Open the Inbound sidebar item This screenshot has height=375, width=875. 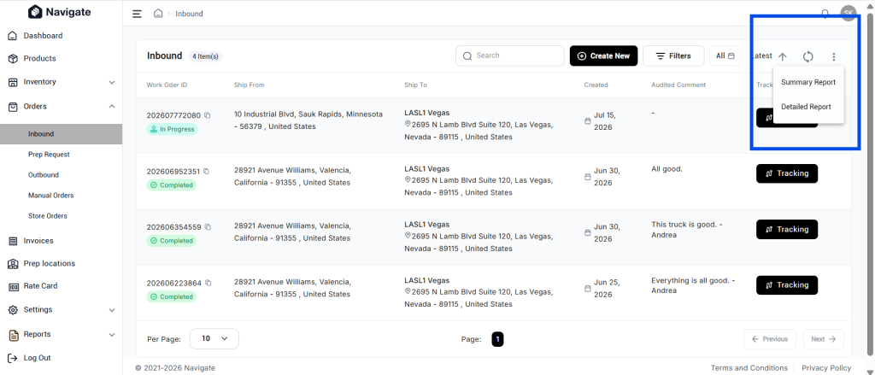coord(61,134)
